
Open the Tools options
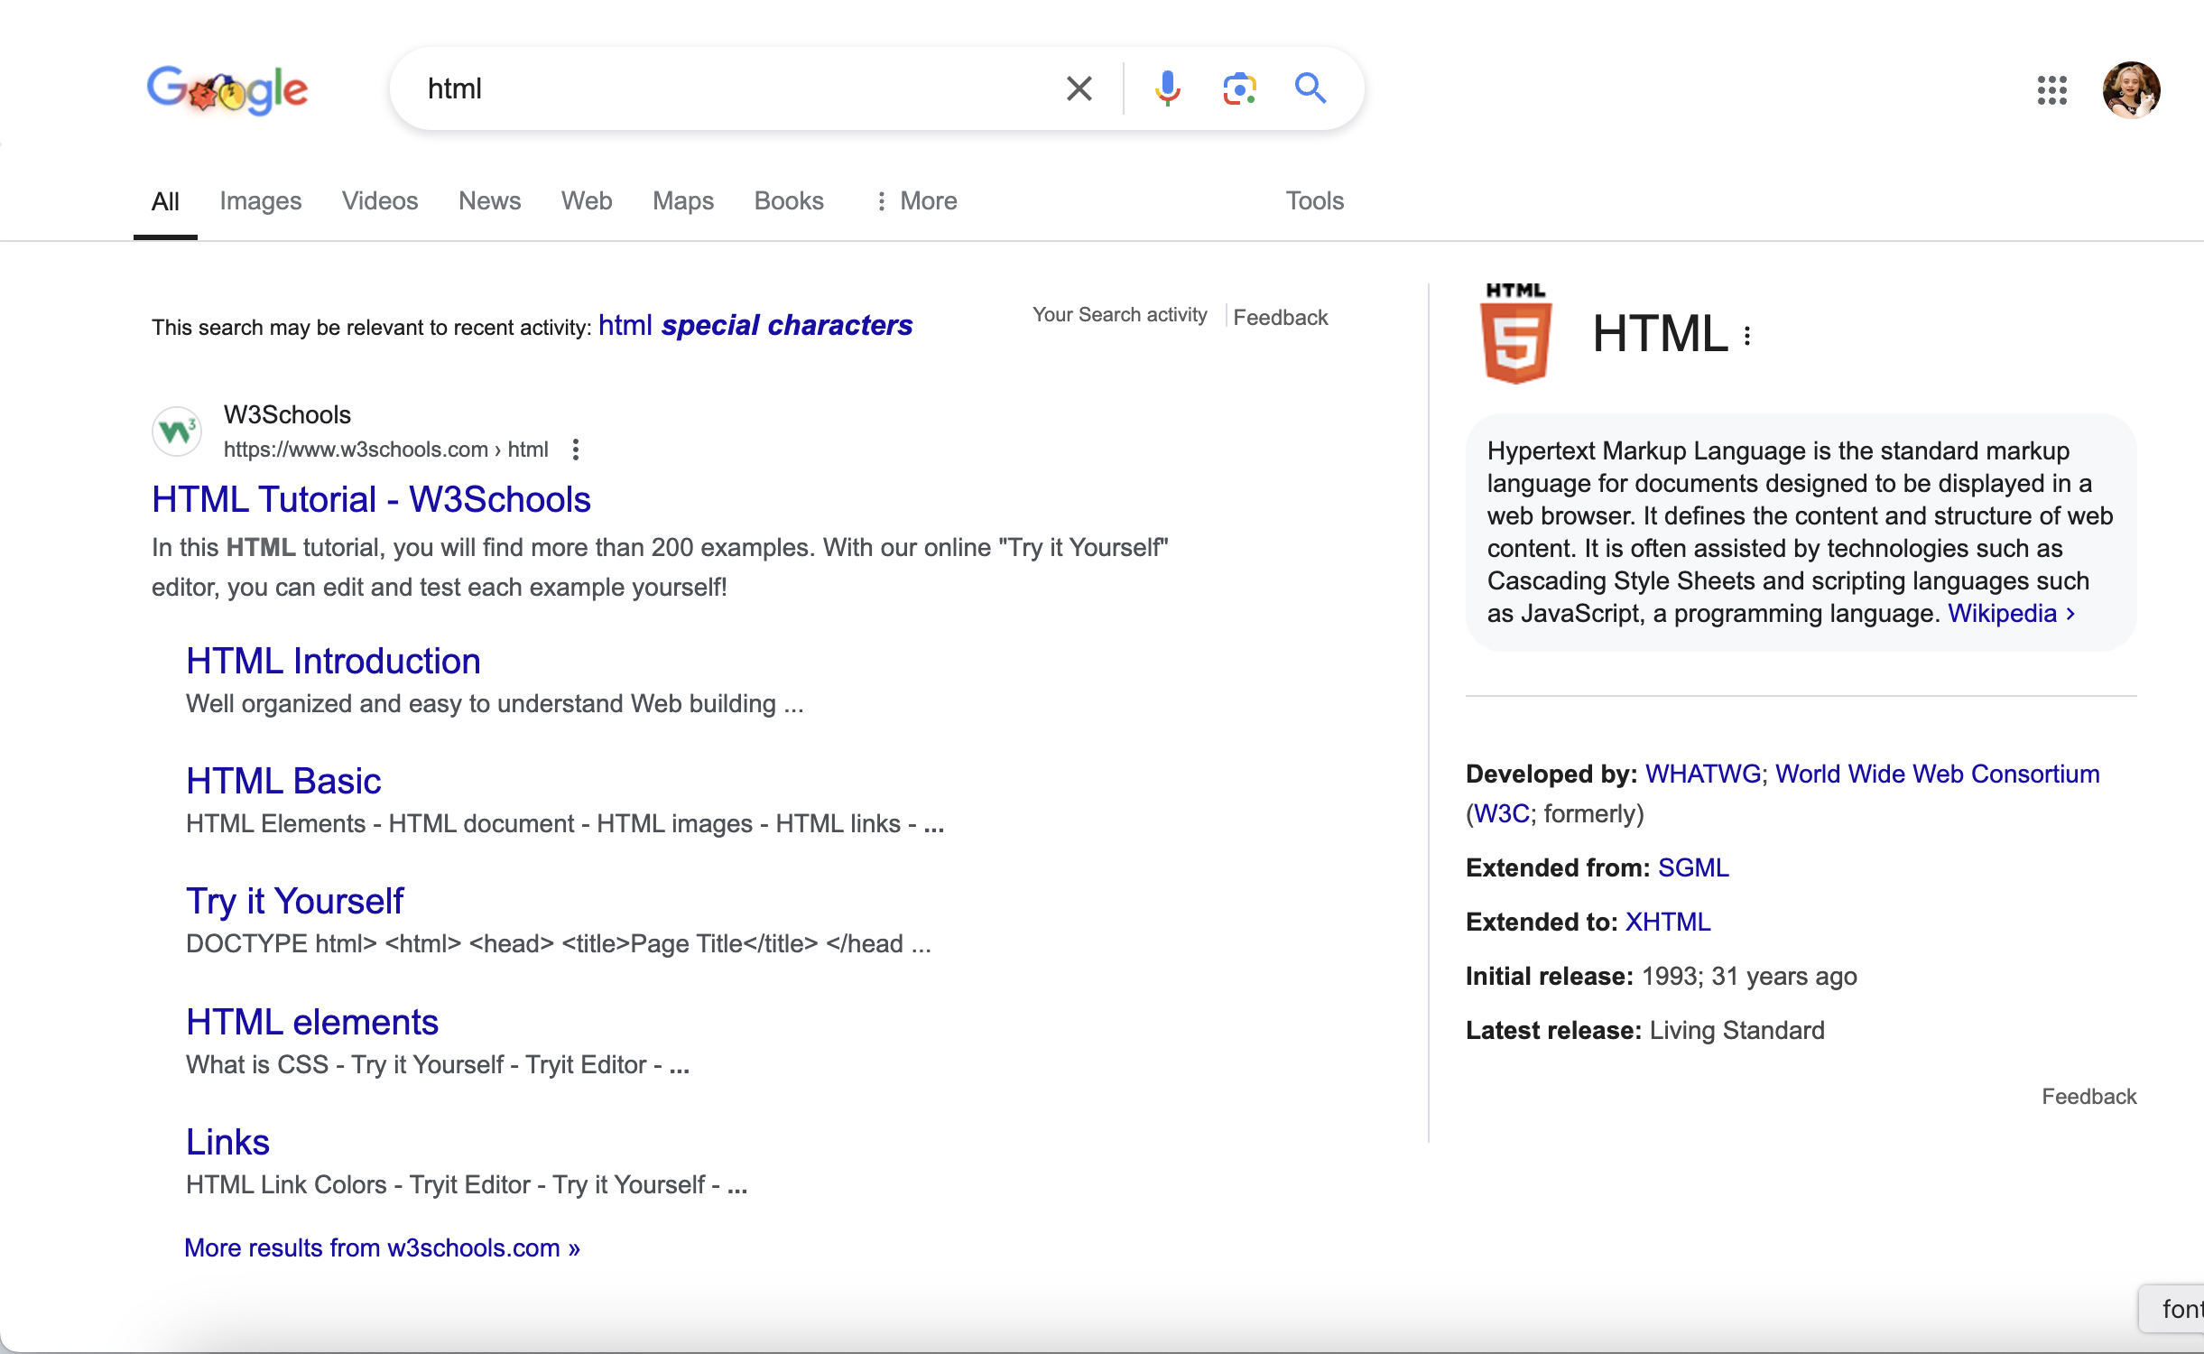(x=1315, y=201)
